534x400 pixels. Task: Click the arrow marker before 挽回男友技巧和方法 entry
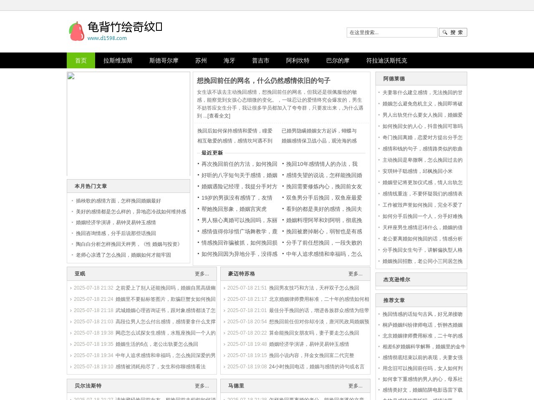coord(225,288)
